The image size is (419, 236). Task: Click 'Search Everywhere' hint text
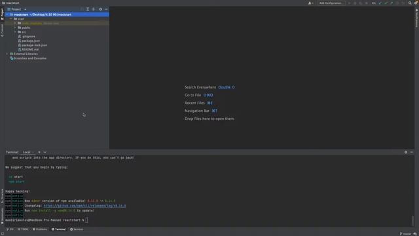tap(200, 87)
